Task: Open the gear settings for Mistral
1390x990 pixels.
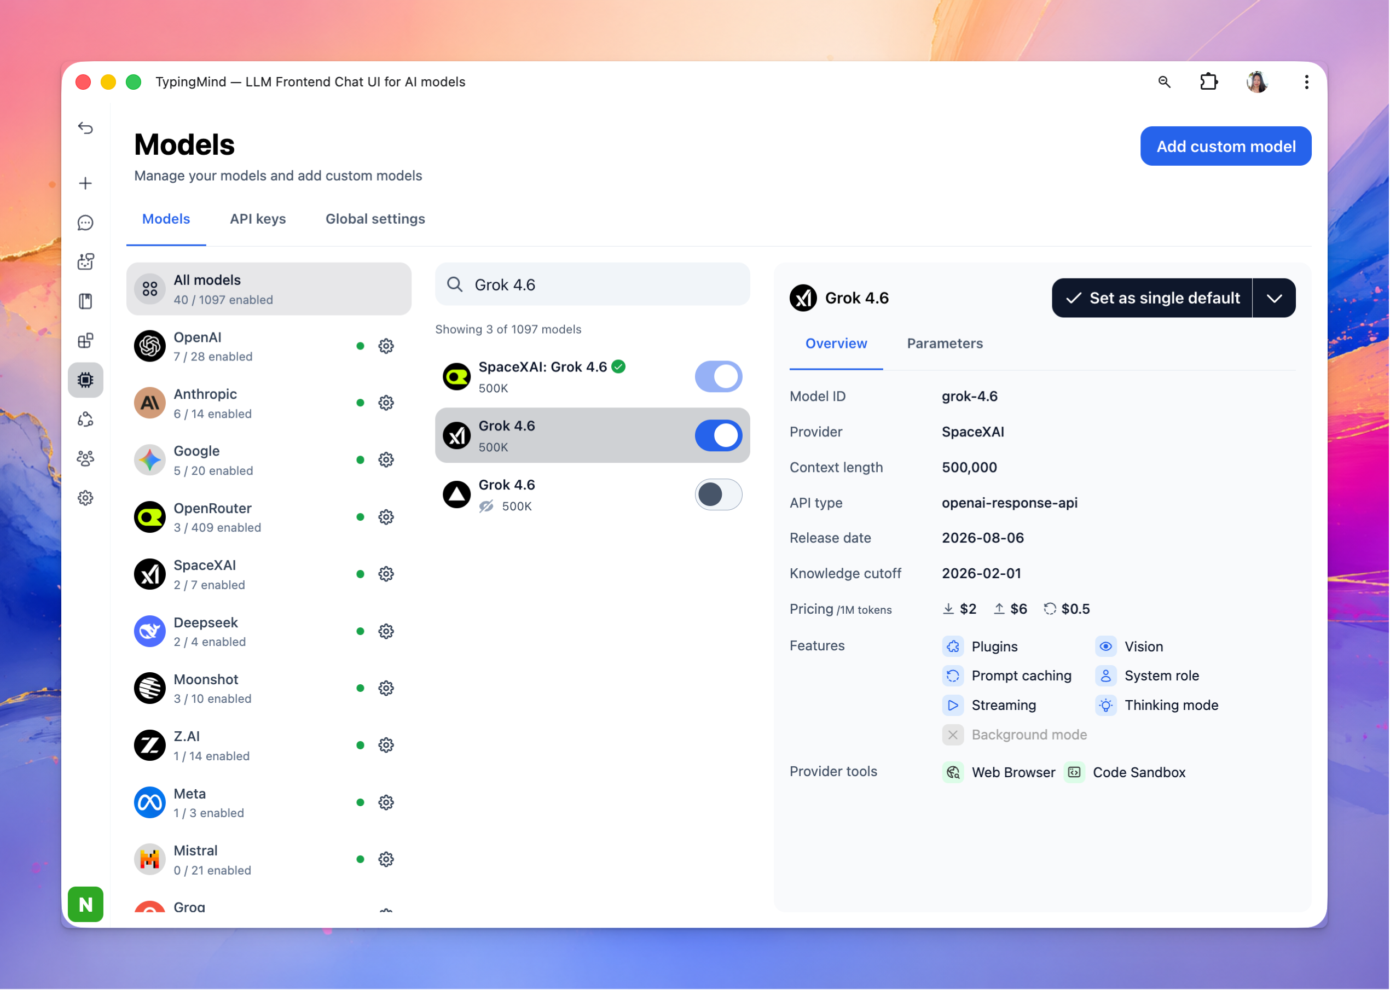Action: (386, 859)
